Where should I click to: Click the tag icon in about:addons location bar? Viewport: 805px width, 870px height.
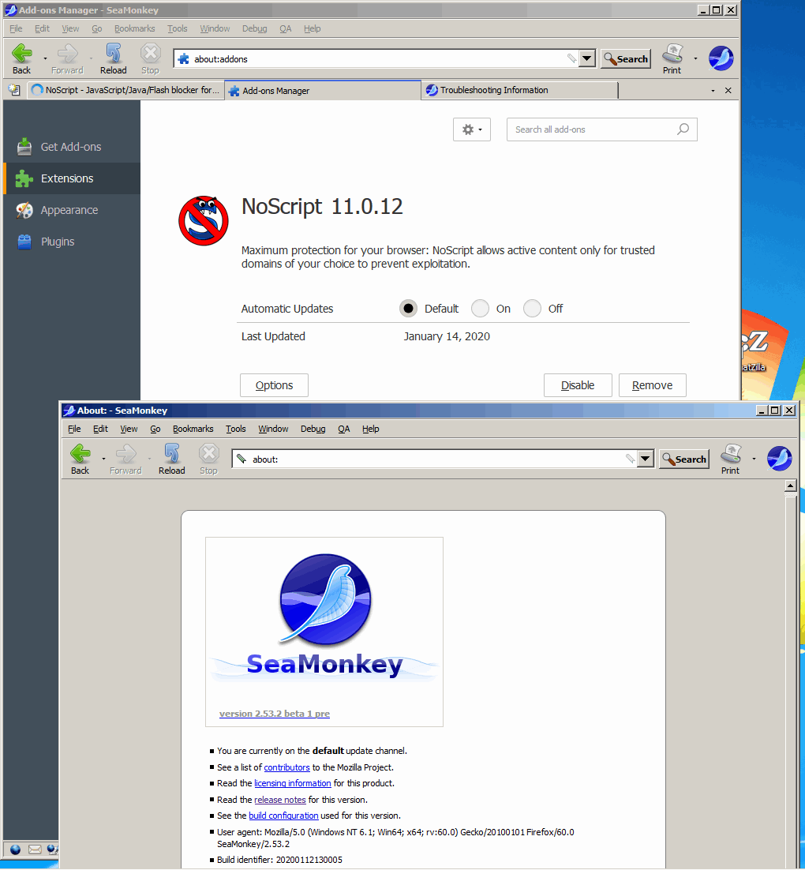tap(571, 58)
